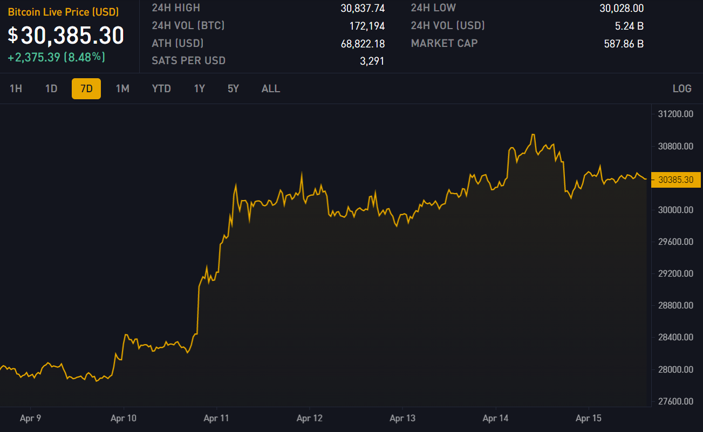This screenshot has height=432, width=703.
Task: Click the green +2,375.39 (8.48%) change
Action: point(56,57)
